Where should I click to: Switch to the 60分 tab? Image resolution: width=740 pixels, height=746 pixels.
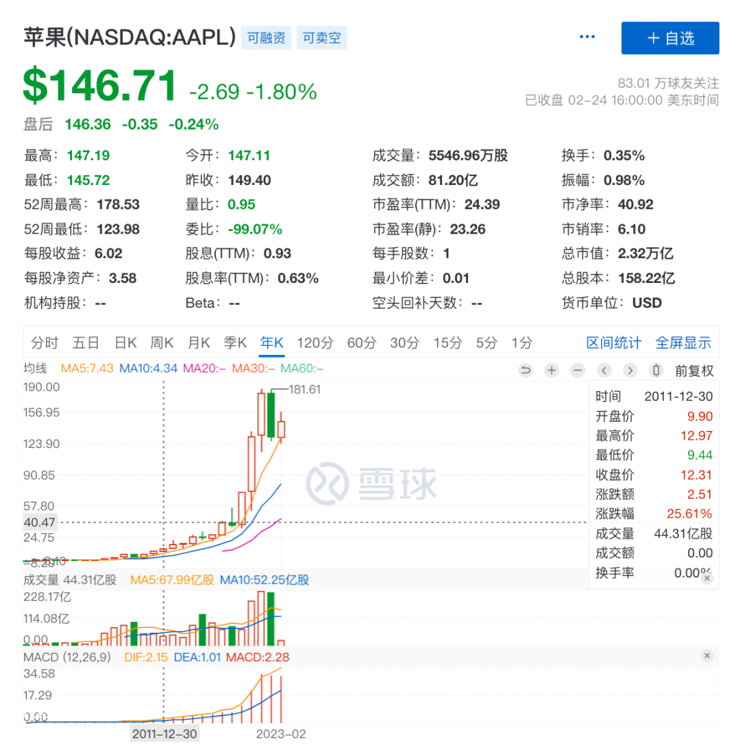click(x=362, y=343)
